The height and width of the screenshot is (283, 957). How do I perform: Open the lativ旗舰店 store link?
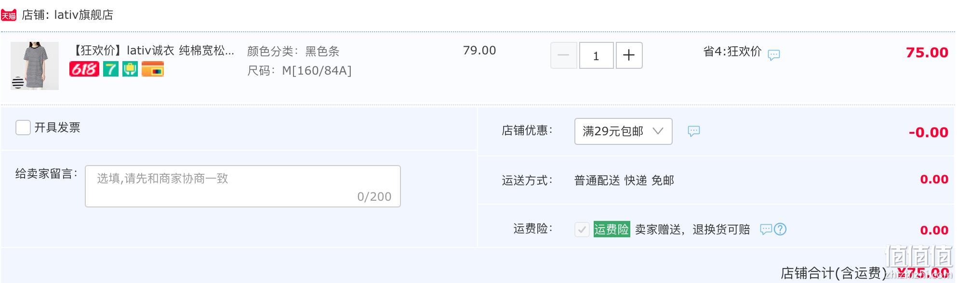click(x=83, y=15)
